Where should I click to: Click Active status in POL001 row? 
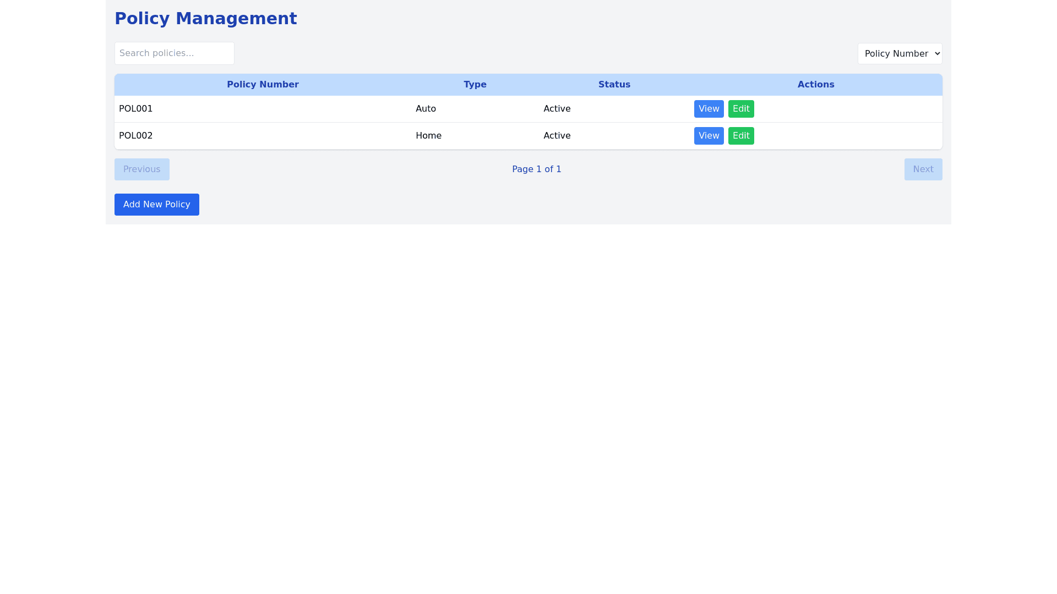(557, 109)
